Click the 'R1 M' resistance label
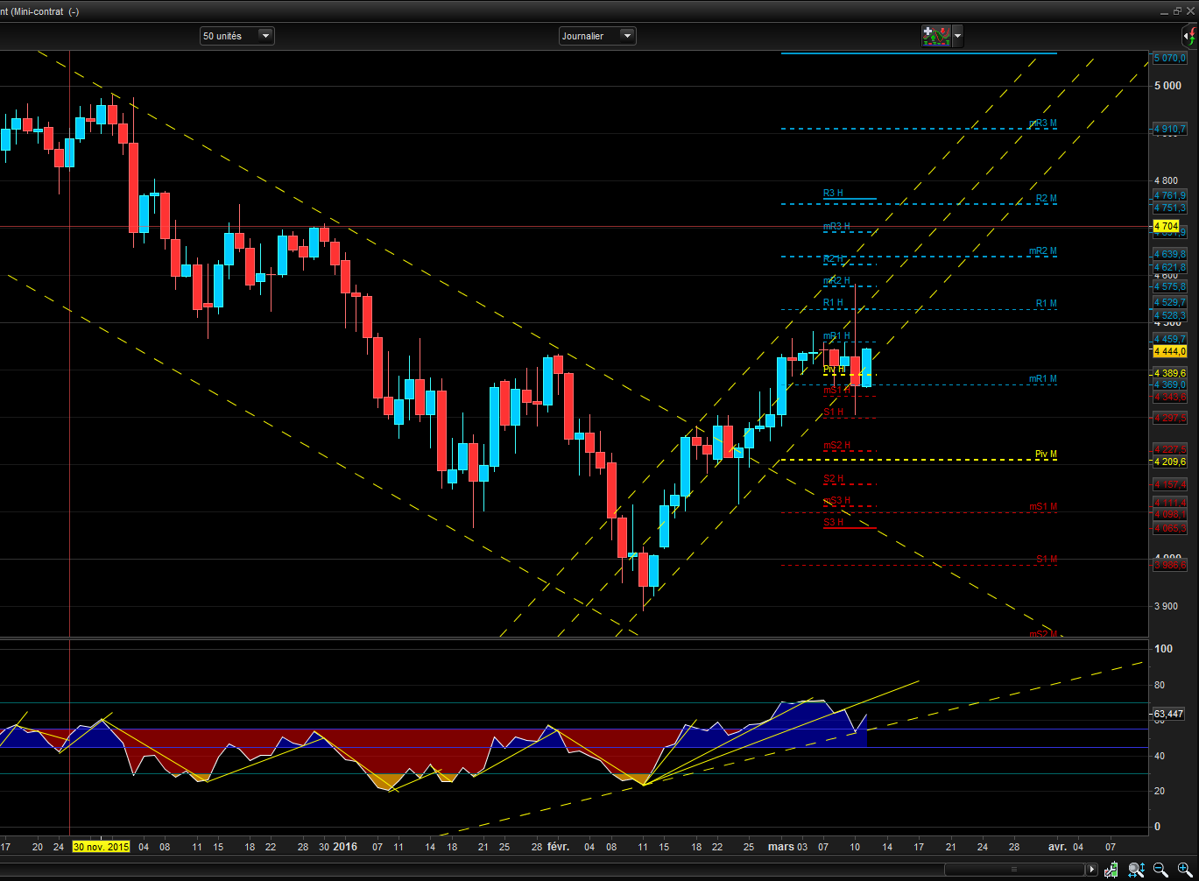This screenshot has width=1199, height=881. point(1046,304)
